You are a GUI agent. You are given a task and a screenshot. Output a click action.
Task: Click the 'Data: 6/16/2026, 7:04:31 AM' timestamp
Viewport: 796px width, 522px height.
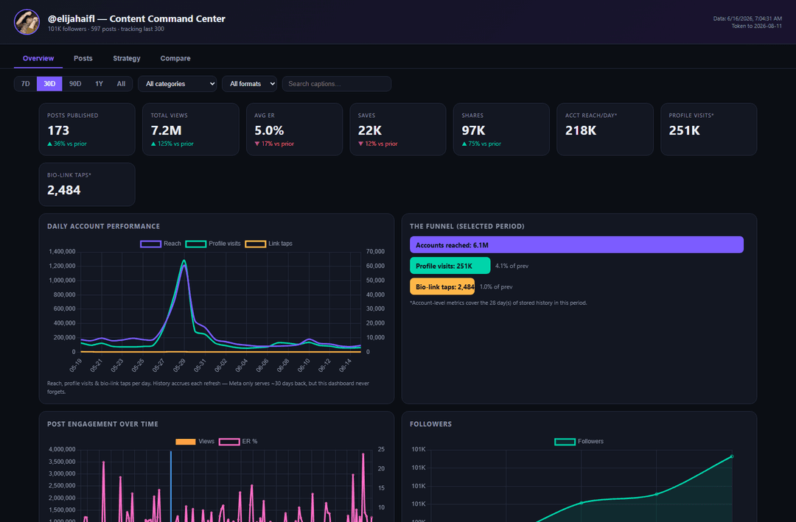pos(747,18)
